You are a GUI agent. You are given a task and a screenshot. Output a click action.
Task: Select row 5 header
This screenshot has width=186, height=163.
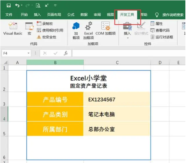(4, 129)
